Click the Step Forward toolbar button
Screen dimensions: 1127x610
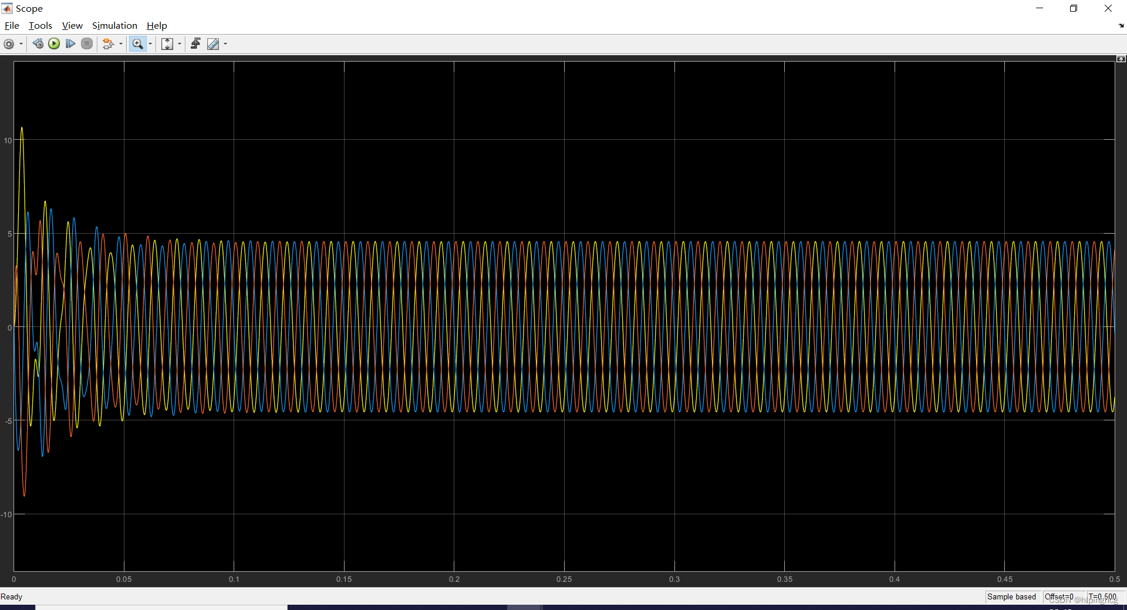click(x=70, y=44)
